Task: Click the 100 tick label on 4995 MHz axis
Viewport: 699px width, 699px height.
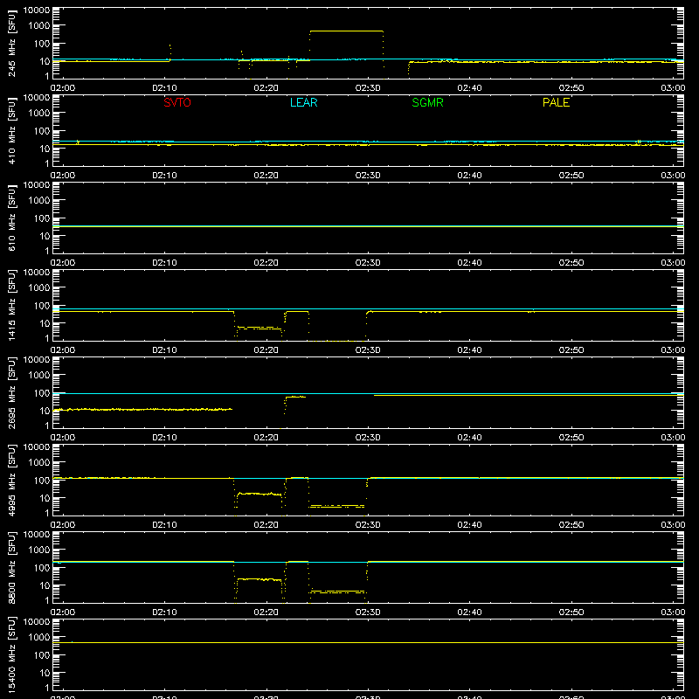Action: tap(42, 481)
